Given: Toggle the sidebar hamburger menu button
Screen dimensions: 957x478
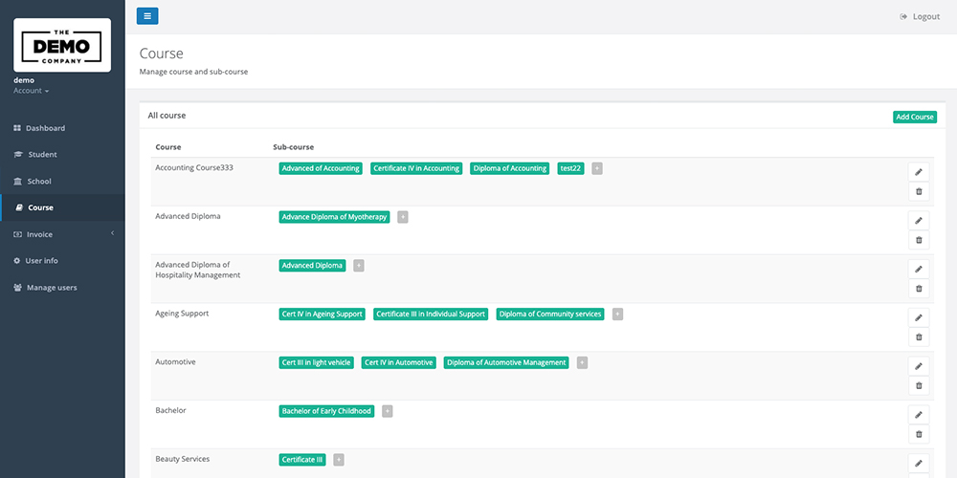Looking at the screenshot, I should [147, 16].
